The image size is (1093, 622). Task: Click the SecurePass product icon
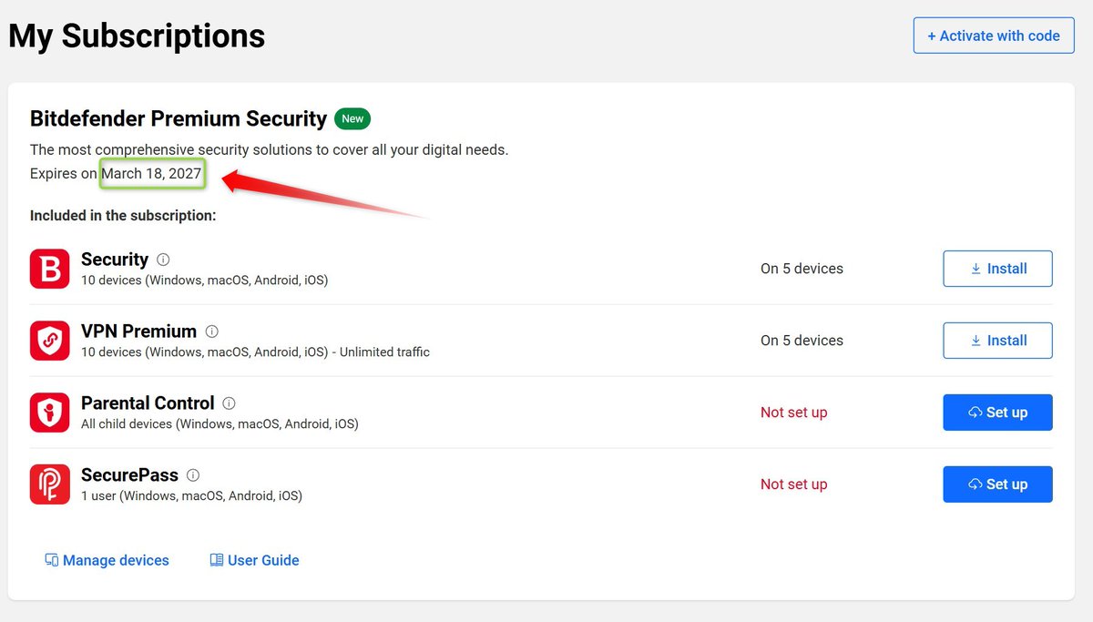coord(49,484)
